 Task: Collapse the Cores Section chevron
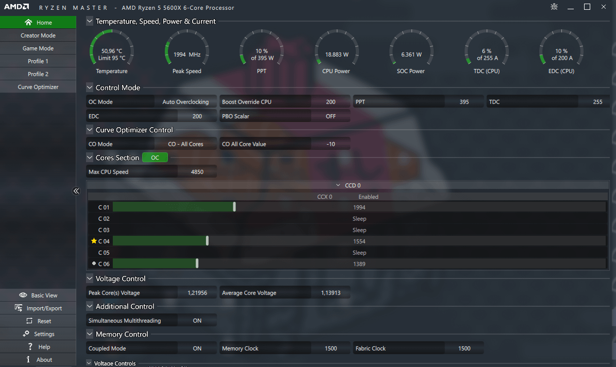tap(90, 158)
